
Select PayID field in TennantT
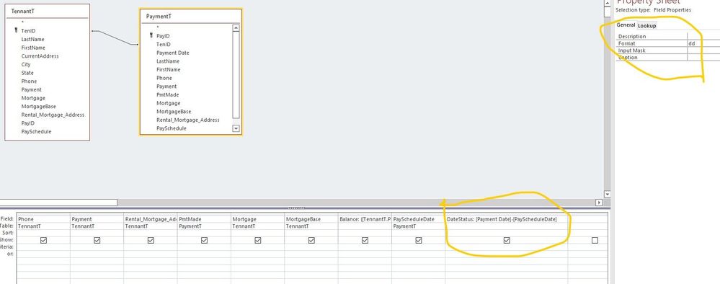coord(27,123)
